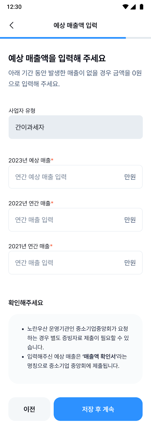Tap the blue progress bar at top

coord(63,38)
